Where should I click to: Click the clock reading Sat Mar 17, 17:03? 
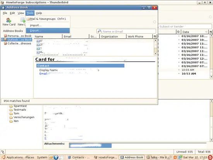click(195, 157)
